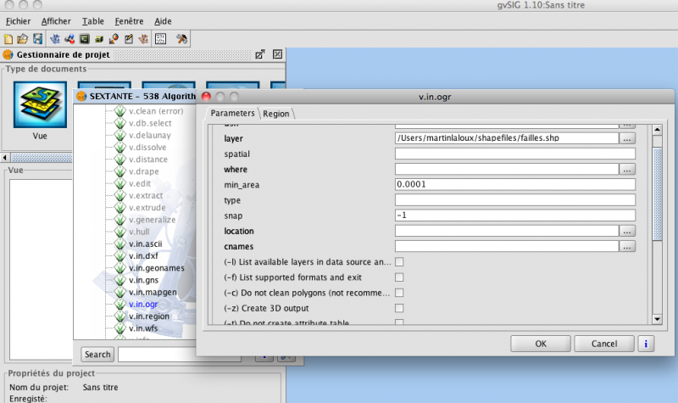This screenshot has width=678, height=403.
Task: Open the browse button for layer field
Action: pyautogui.click(x=627, y=138)
